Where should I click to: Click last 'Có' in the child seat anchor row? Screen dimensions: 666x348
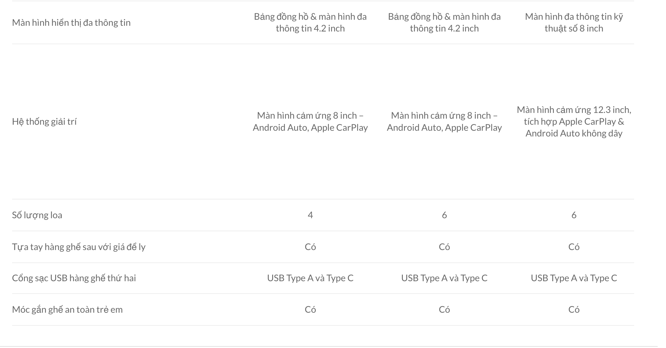point(574,310)
